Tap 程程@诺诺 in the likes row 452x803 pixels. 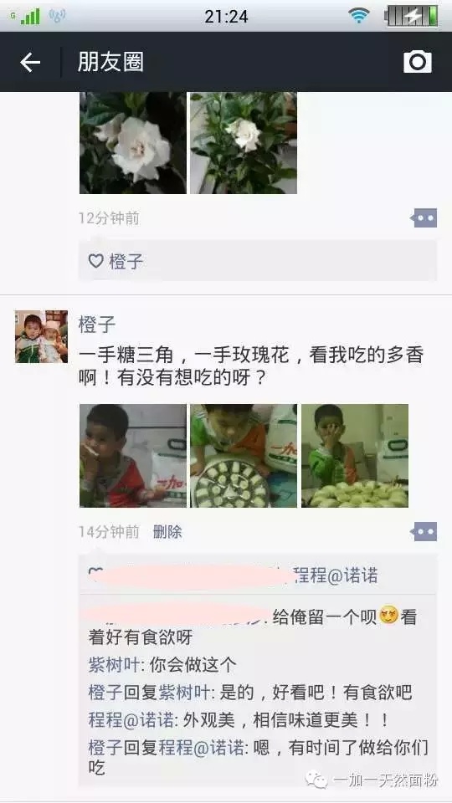[x=336, y=575]
